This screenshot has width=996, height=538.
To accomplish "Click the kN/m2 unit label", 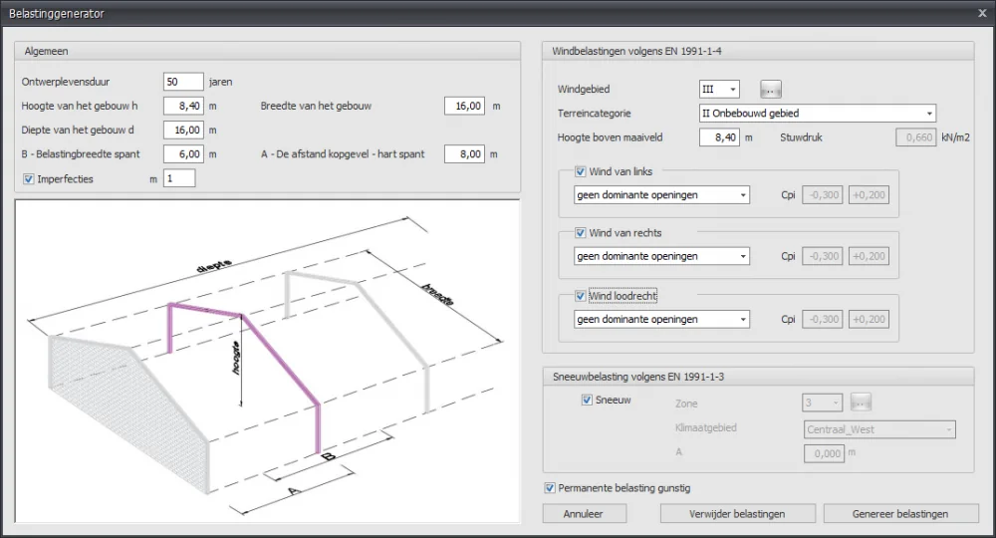I will pos(955,137).
